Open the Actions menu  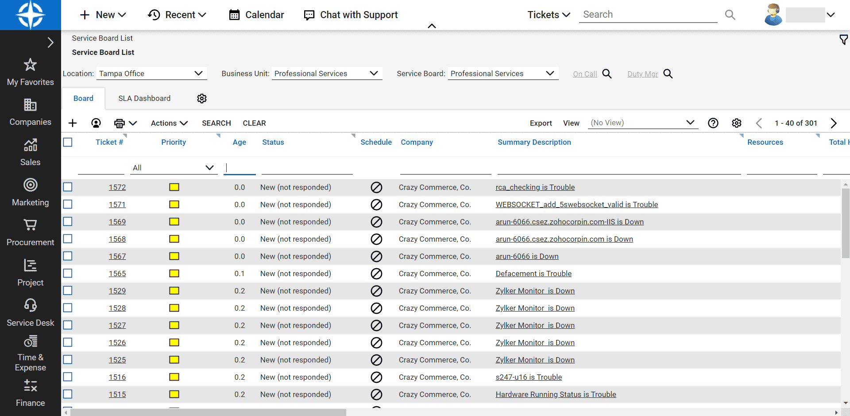click(x=169, y=123)
